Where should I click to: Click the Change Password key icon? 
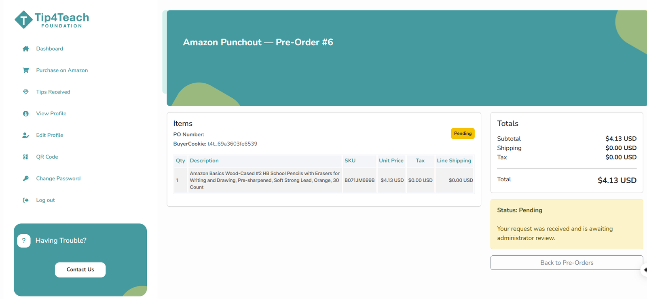pyautogui.click(x=26, y=178)
